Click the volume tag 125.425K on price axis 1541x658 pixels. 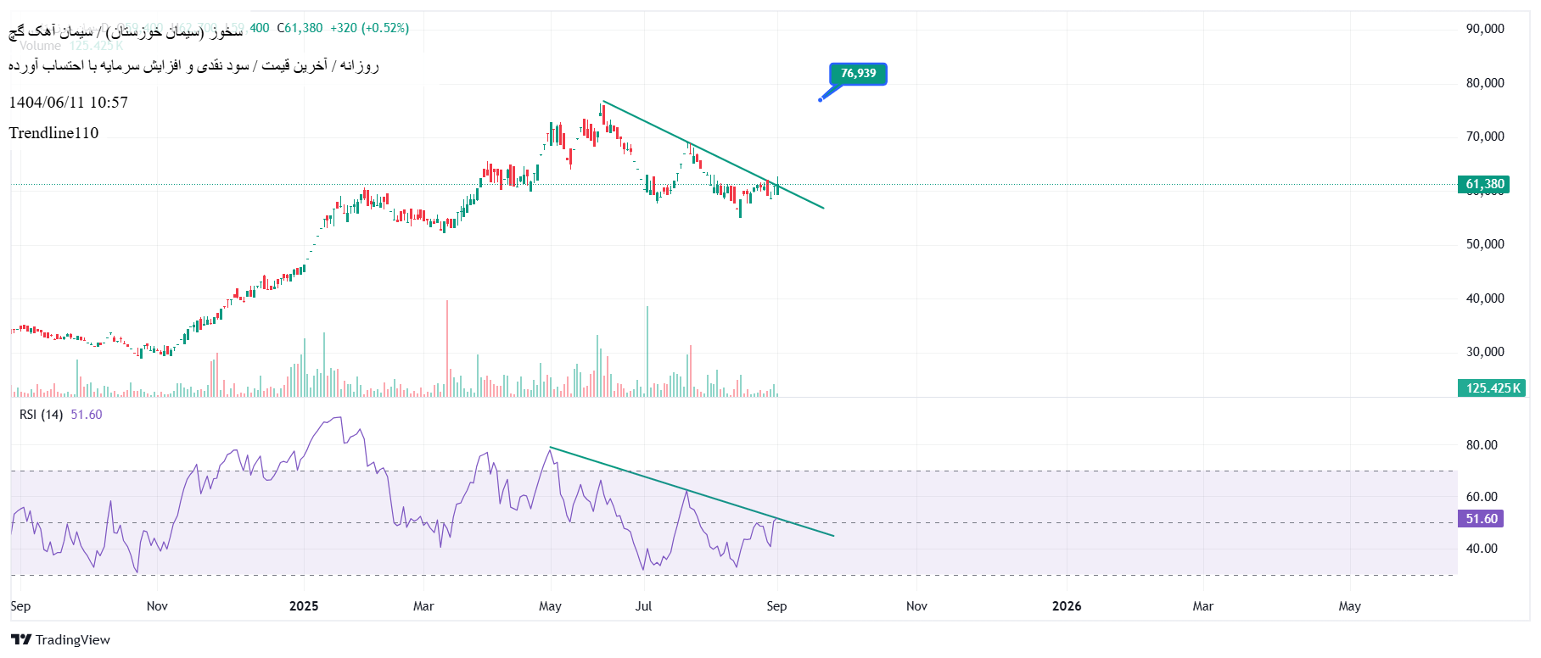point(1493,388)
